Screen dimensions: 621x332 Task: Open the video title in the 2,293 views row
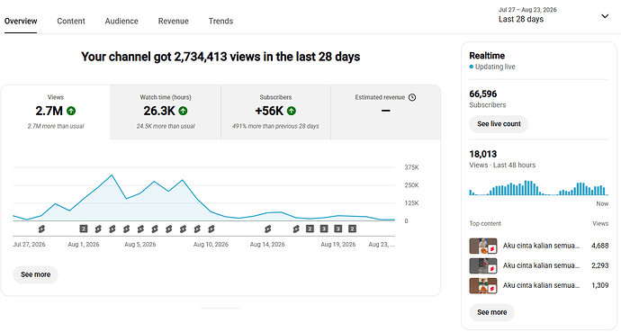point(541,265)
